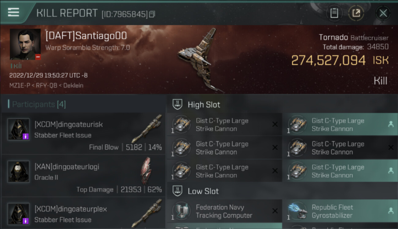The image size is (398, 229).
Task: Close the kill report window
Action: [383, 13]
